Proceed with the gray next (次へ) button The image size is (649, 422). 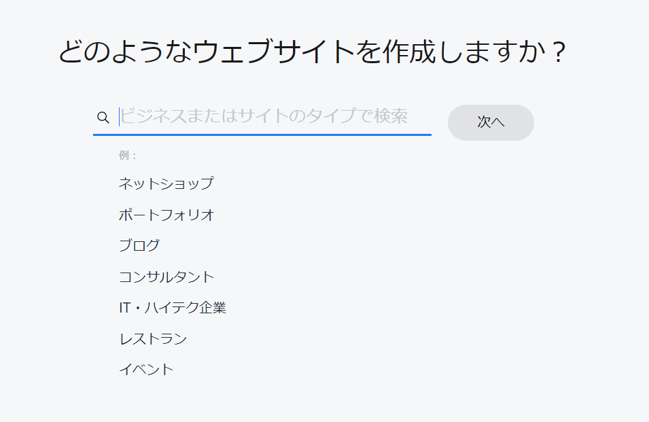tap(491, 122)
